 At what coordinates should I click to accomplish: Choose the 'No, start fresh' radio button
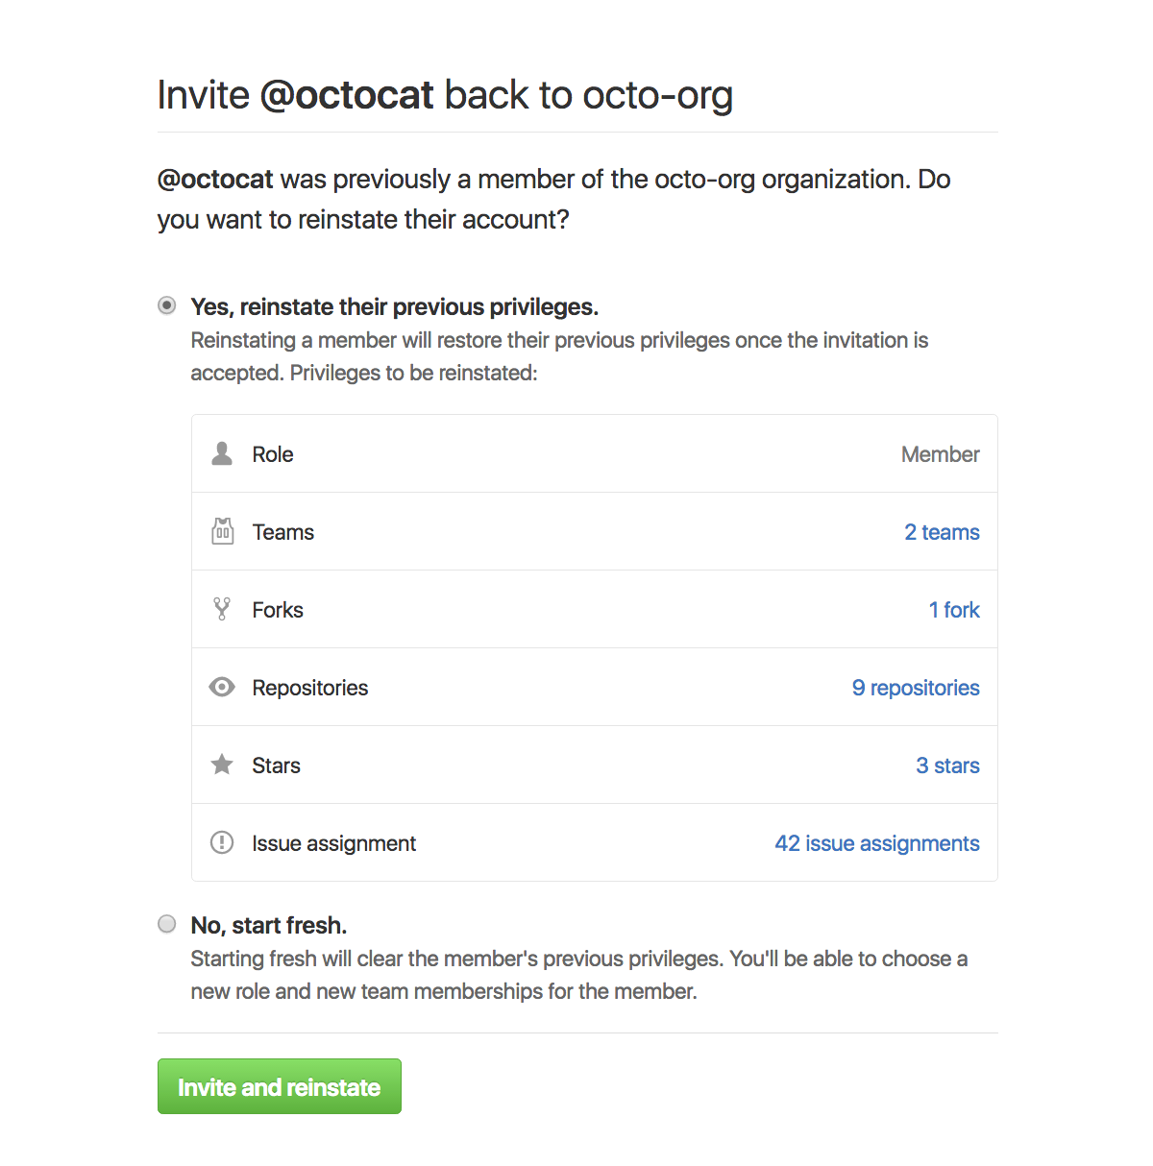pyautogui.click(x=167, y=924)
